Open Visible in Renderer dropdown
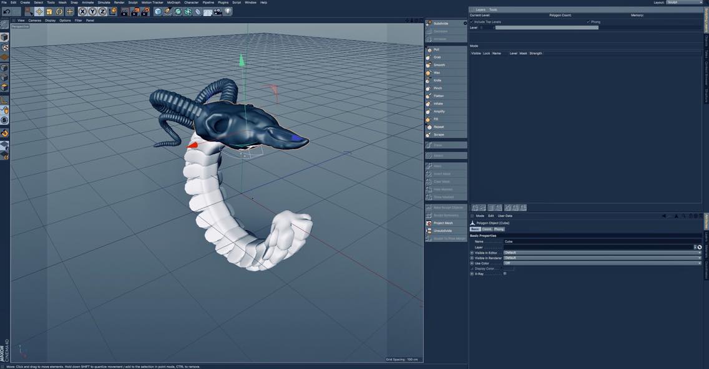The width and height of the screenshot is (709, 369). click(602, 258)
